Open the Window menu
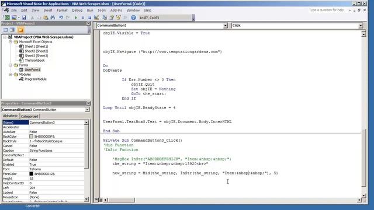 pos(133,10)
